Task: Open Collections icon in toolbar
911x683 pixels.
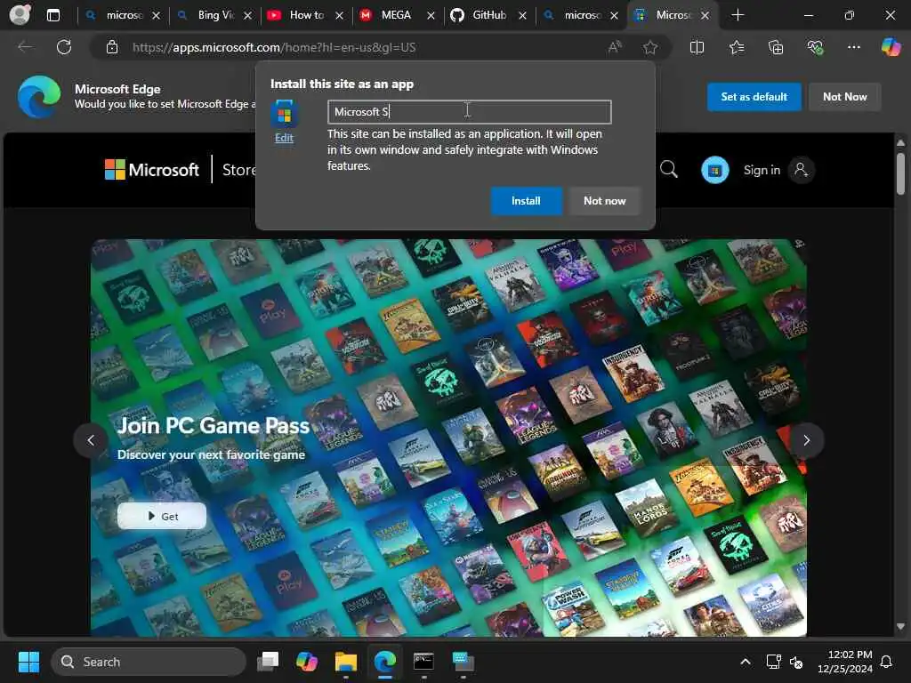Action: click(x=776, y=47)
